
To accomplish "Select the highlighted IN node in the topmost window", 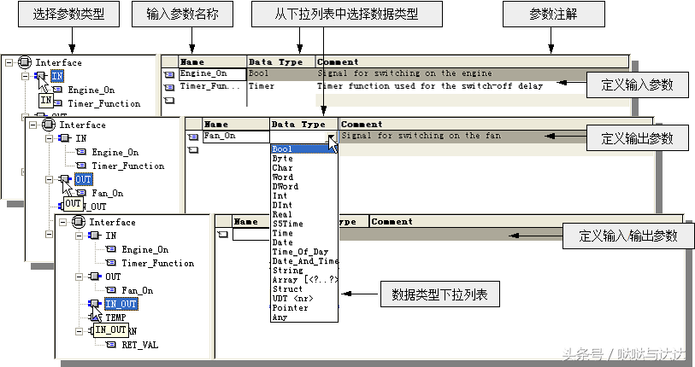I will click(x=57, y=76).
